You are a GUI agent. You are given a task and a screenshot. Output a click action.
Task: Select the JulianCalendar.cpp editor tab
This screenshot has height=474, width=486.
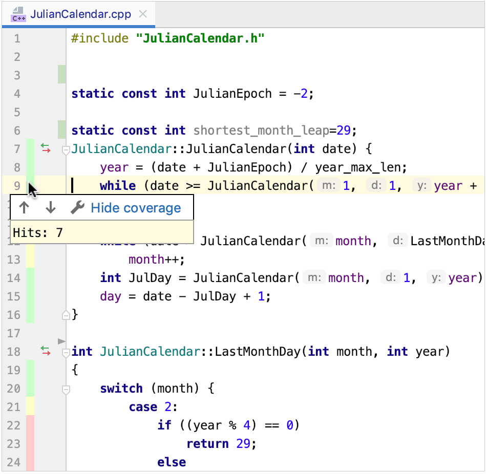click(x=80, y=14)
